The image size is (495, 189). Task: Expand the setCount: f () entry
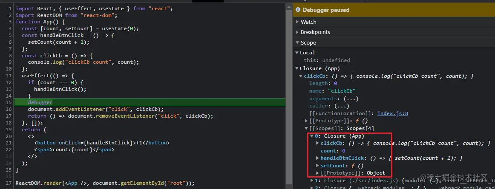point(318,165)
